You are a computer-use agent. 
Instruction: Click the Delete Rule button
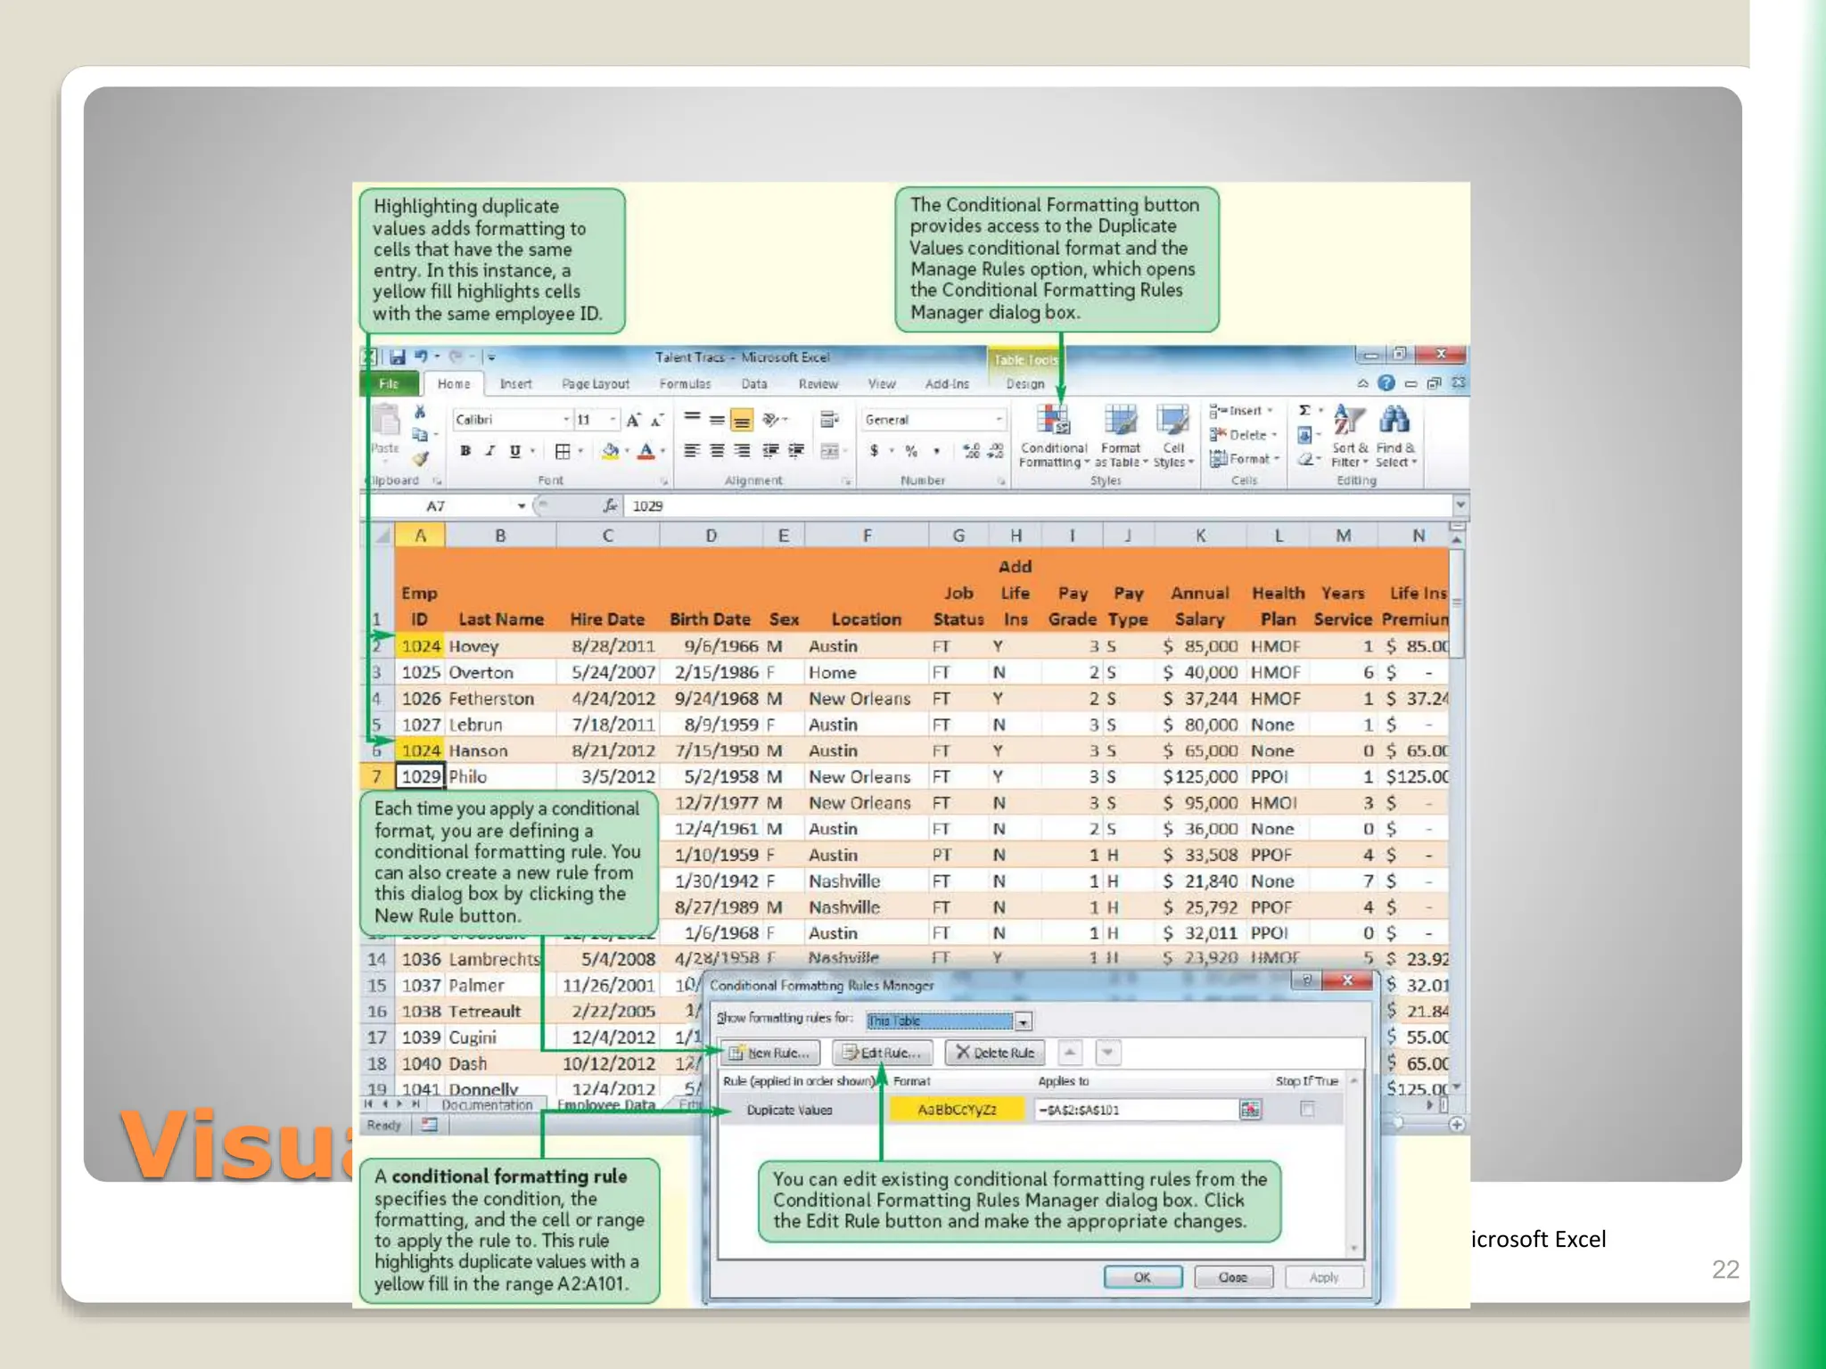click(995, 1053)
